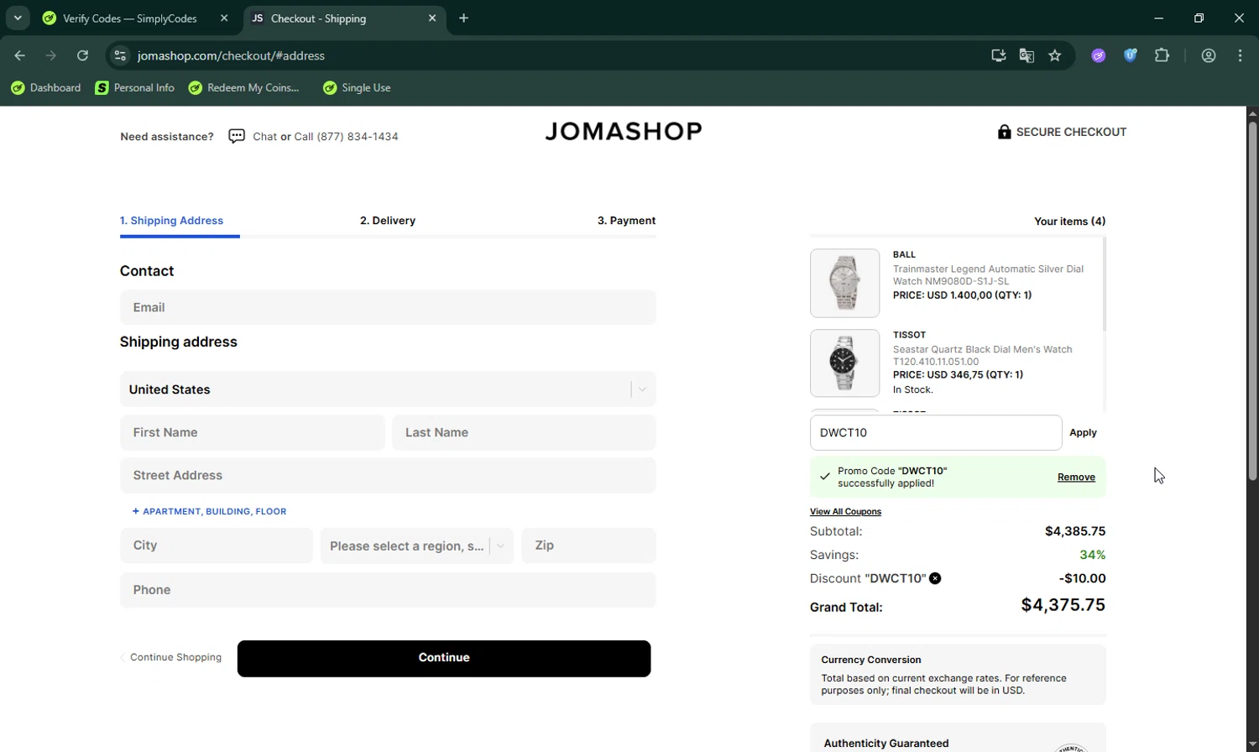Click the chat bubble icon
The width and height of the screenshot is (1259, 752).
pos(237,136)
